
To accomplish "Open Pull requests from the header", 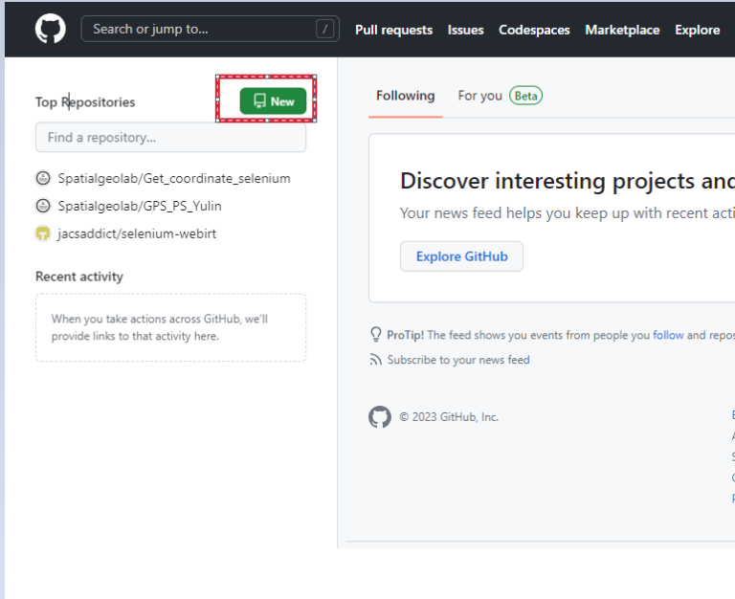I will pyautogui.click(x=393, y=30).
